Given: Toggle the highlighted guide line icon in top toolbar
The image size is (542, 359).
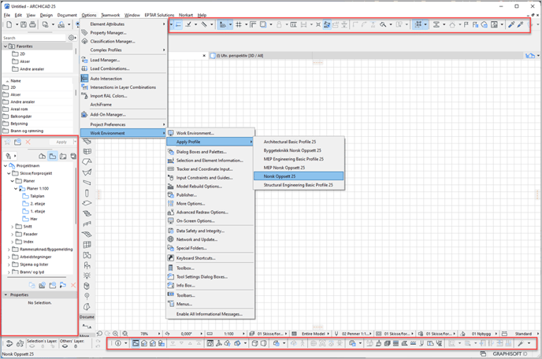Looking at the screenshot, I should tap(178, 24).
